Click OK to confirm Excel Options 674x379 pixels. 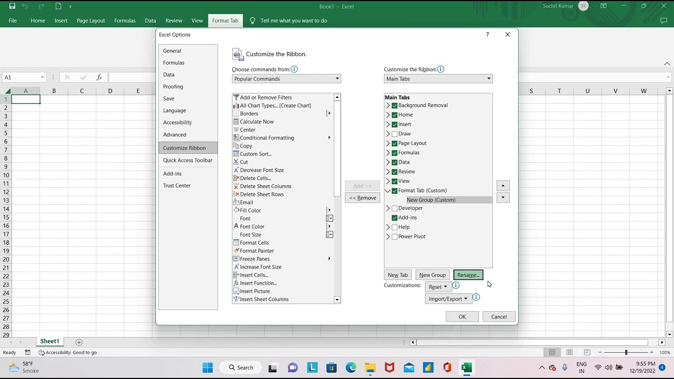click(x=462, y=317)
